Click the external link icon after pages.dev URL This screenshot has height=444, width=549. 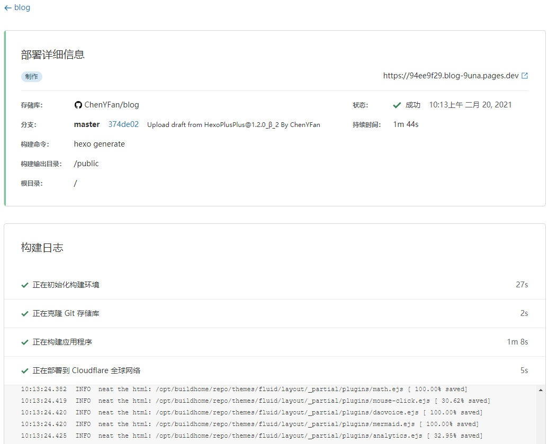[525, 76]
